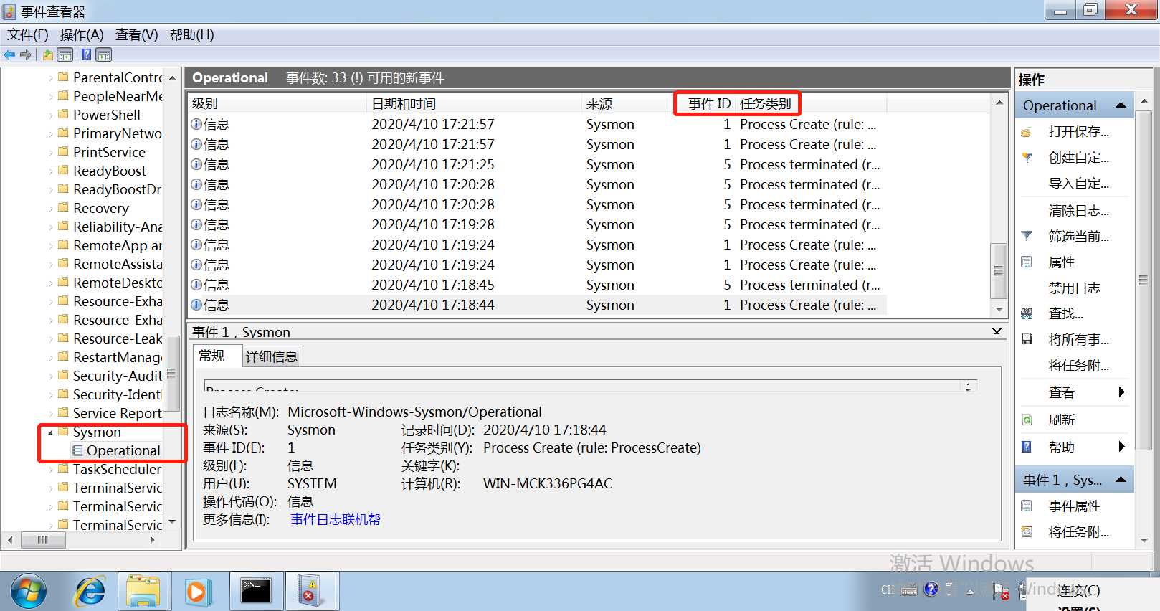Open the 查看(V) menu
The height and width of the screenshot is (611, 1160).
(x=137, y=34)
